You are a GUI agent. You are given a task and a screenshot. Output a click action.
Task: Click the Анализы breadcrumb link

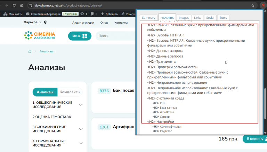pos(47,51)
